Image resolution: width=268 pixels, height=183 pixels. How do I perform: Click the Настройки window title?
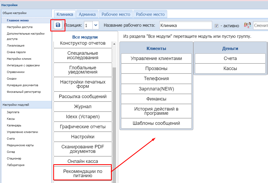pyautogui.click(x=9, y=5)
